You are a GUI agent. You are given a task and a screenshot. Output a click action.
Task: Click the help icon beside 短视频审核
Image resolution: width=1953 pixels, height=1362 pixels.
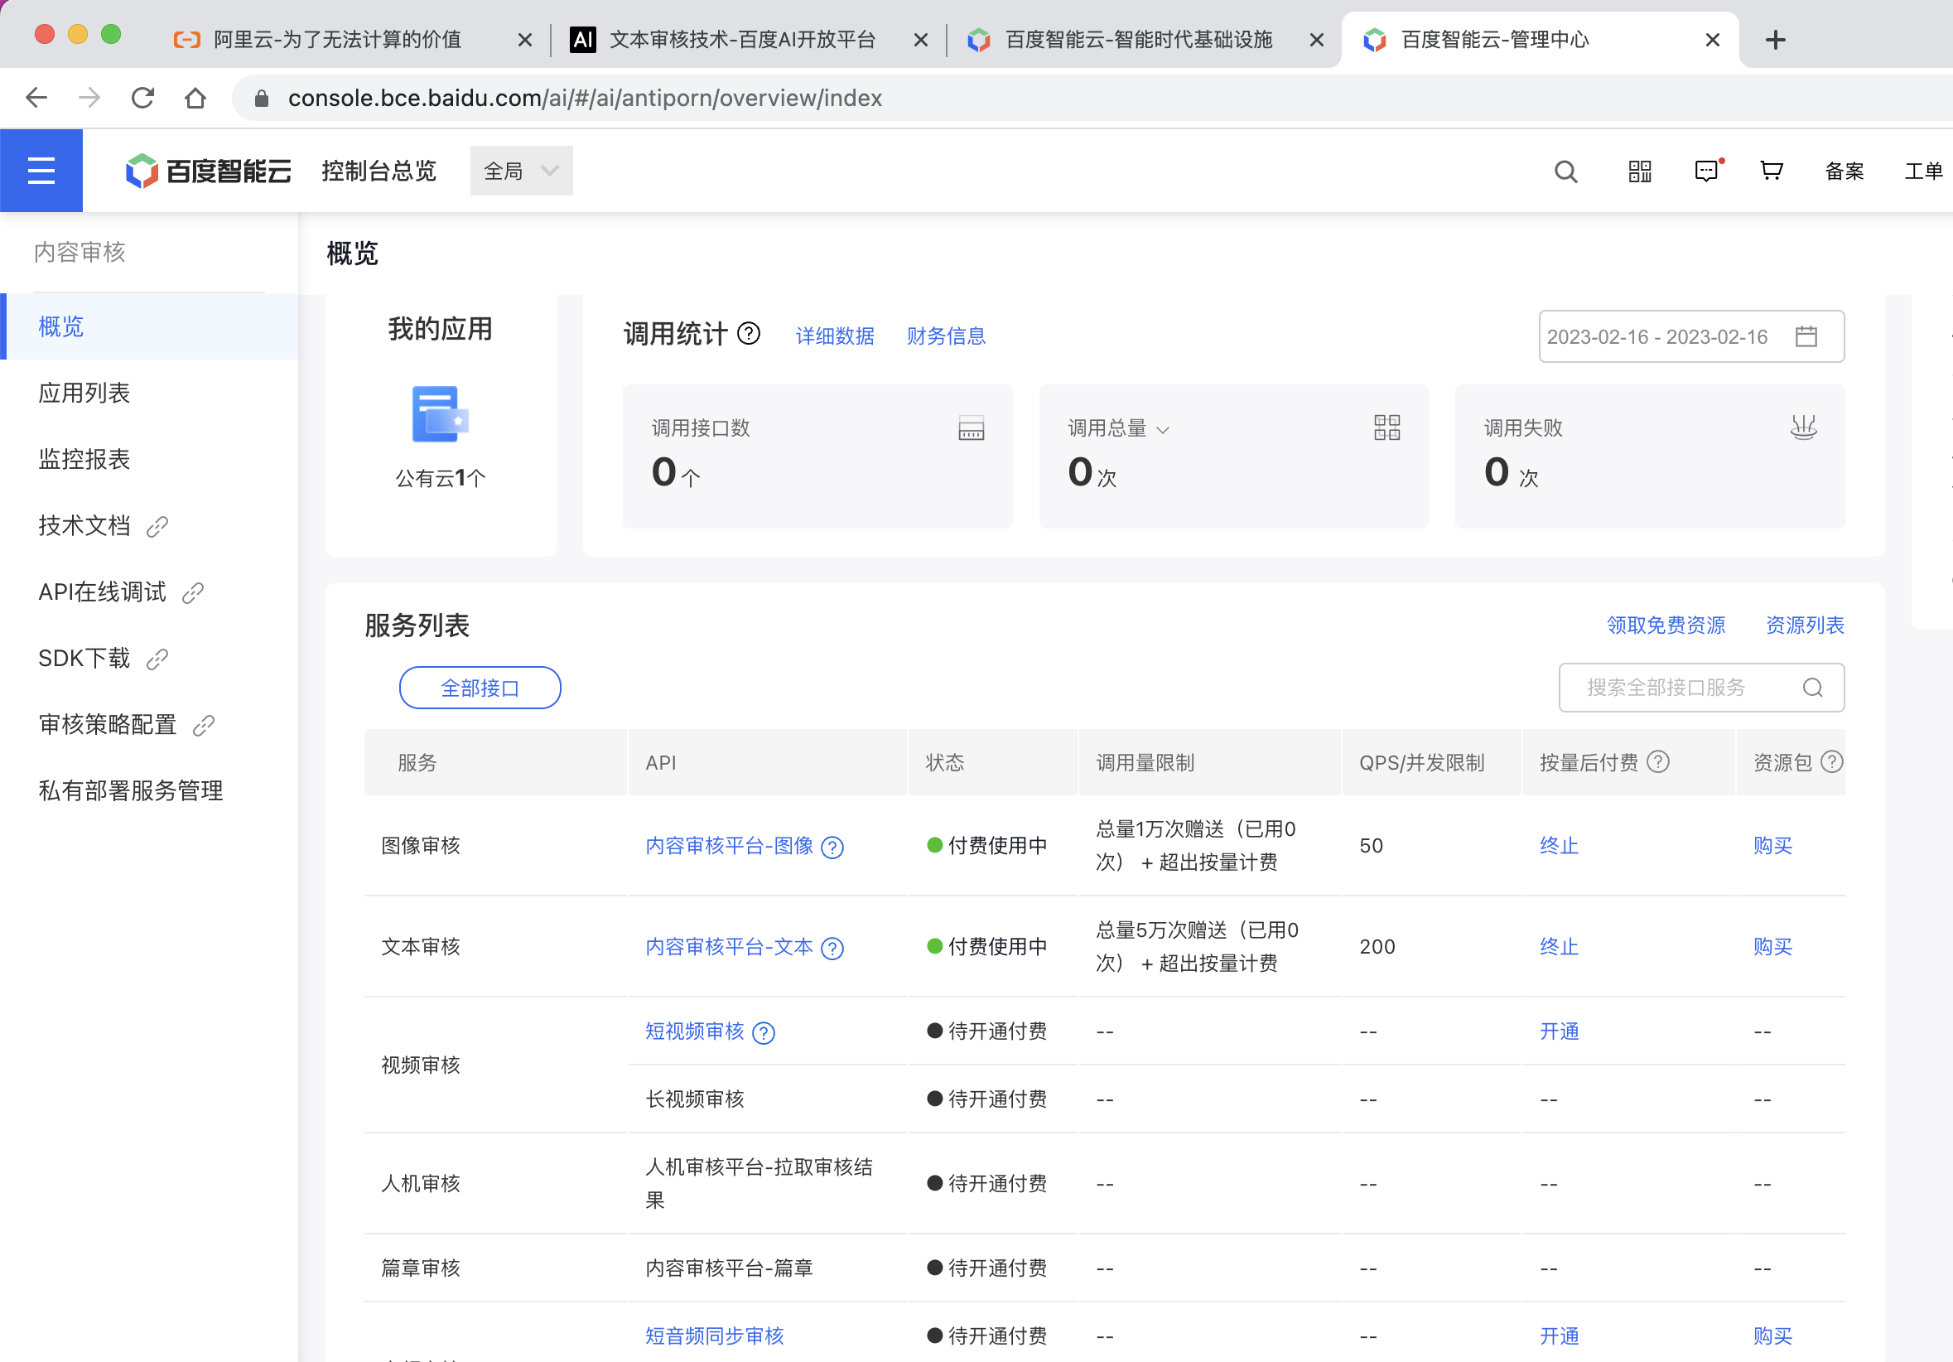click(x=764, y=1033)
